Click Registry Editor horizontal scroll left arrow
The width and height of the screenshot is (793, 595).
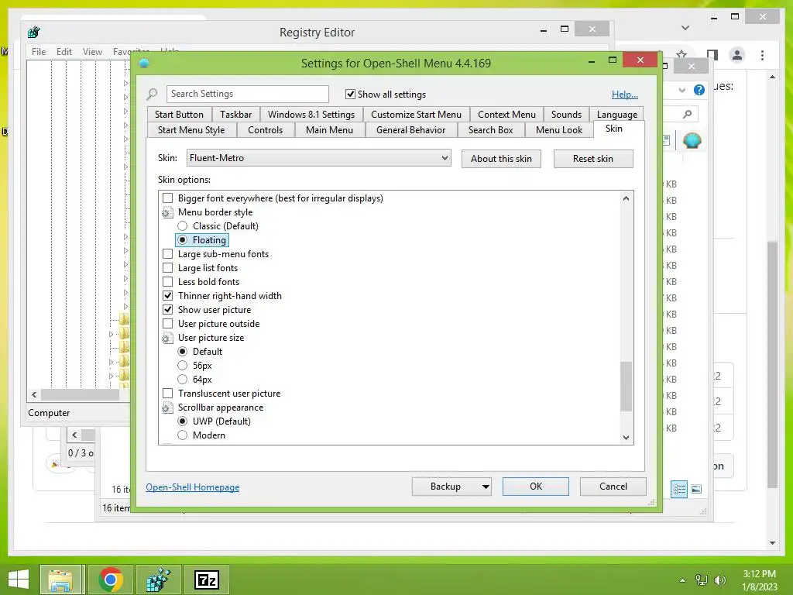(34, 394)
